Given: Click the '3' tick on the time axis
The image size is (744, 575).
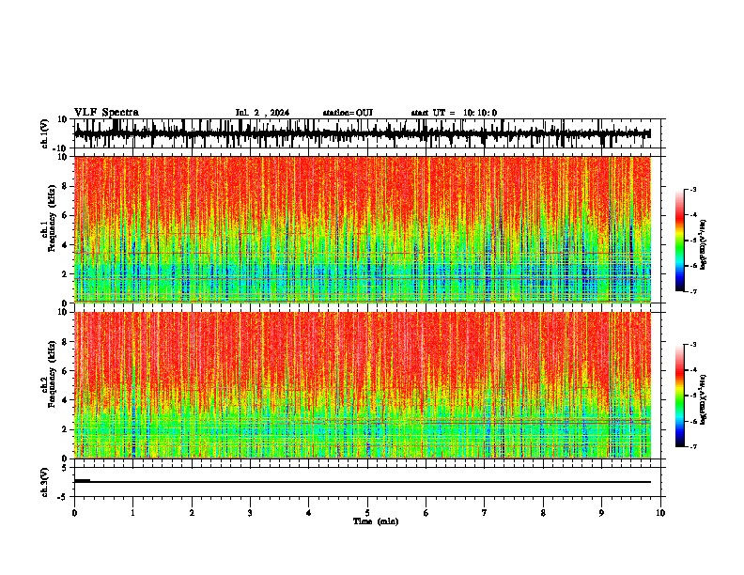Looking at the screenshot, I should pyautogui.click(x=250, y=513).
